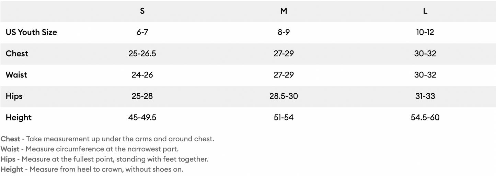Screen dimensions: 496x176
Task: Select the L column header
Action: pos(425,11)
